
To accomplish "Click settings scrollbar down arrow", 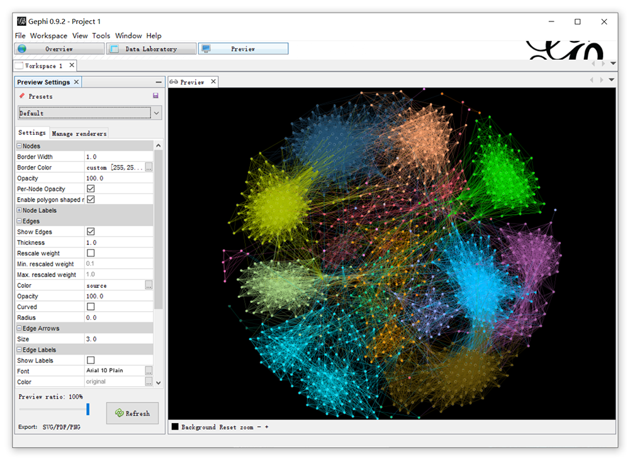I will (x=159, y=383).
